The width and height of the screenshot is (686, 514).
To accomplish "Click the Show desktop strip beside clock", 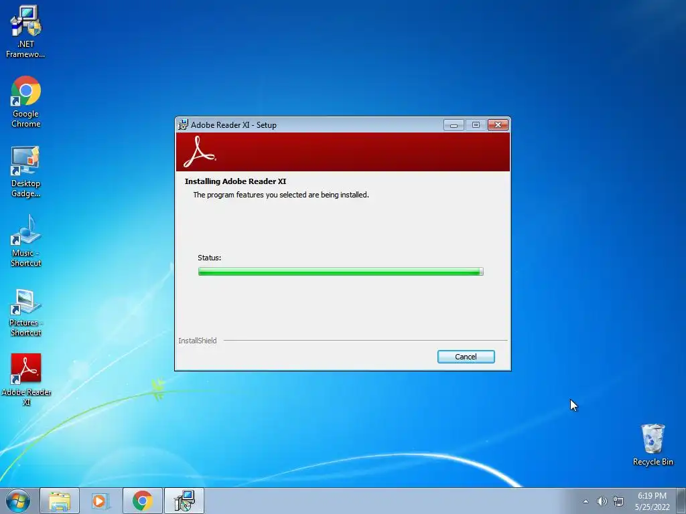I will coord(681,501).
